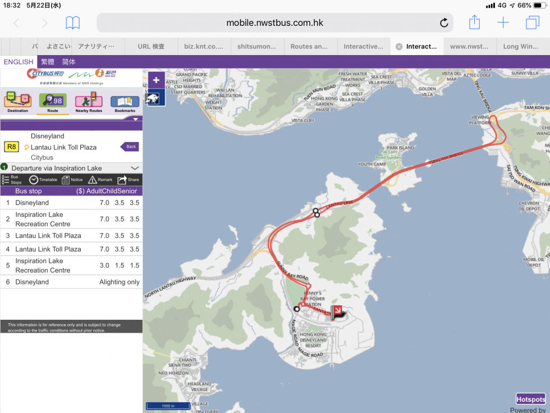View the route Notice
550x413 pixels.
tap(72, 179)
